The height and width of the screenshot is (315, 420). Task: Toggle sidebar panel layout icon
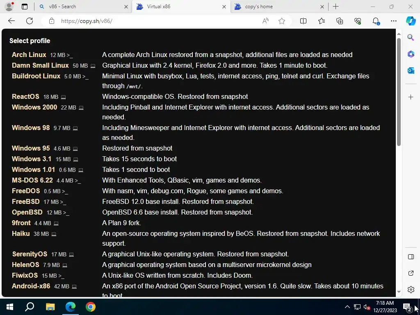coord(411,257)
